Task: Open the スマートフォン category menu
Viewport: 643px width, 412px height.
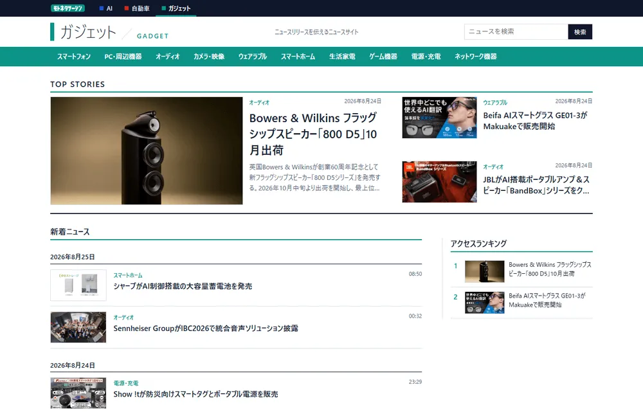Action: pos(74,57)
